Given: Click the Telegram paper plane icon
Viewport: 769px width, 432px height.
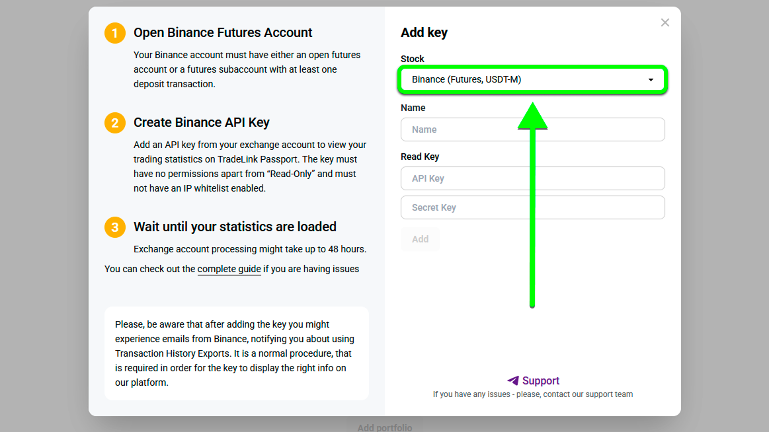Looking at the screenshot, I should point(513,380).
